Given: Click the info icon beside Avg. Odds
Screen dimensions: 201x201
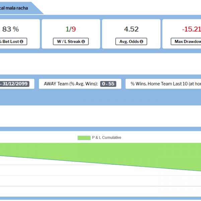Looking at the screenshot, I should pos(141,42).
